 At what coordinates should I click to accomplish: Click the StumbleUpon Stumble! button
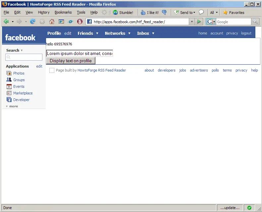pos(123,13)
